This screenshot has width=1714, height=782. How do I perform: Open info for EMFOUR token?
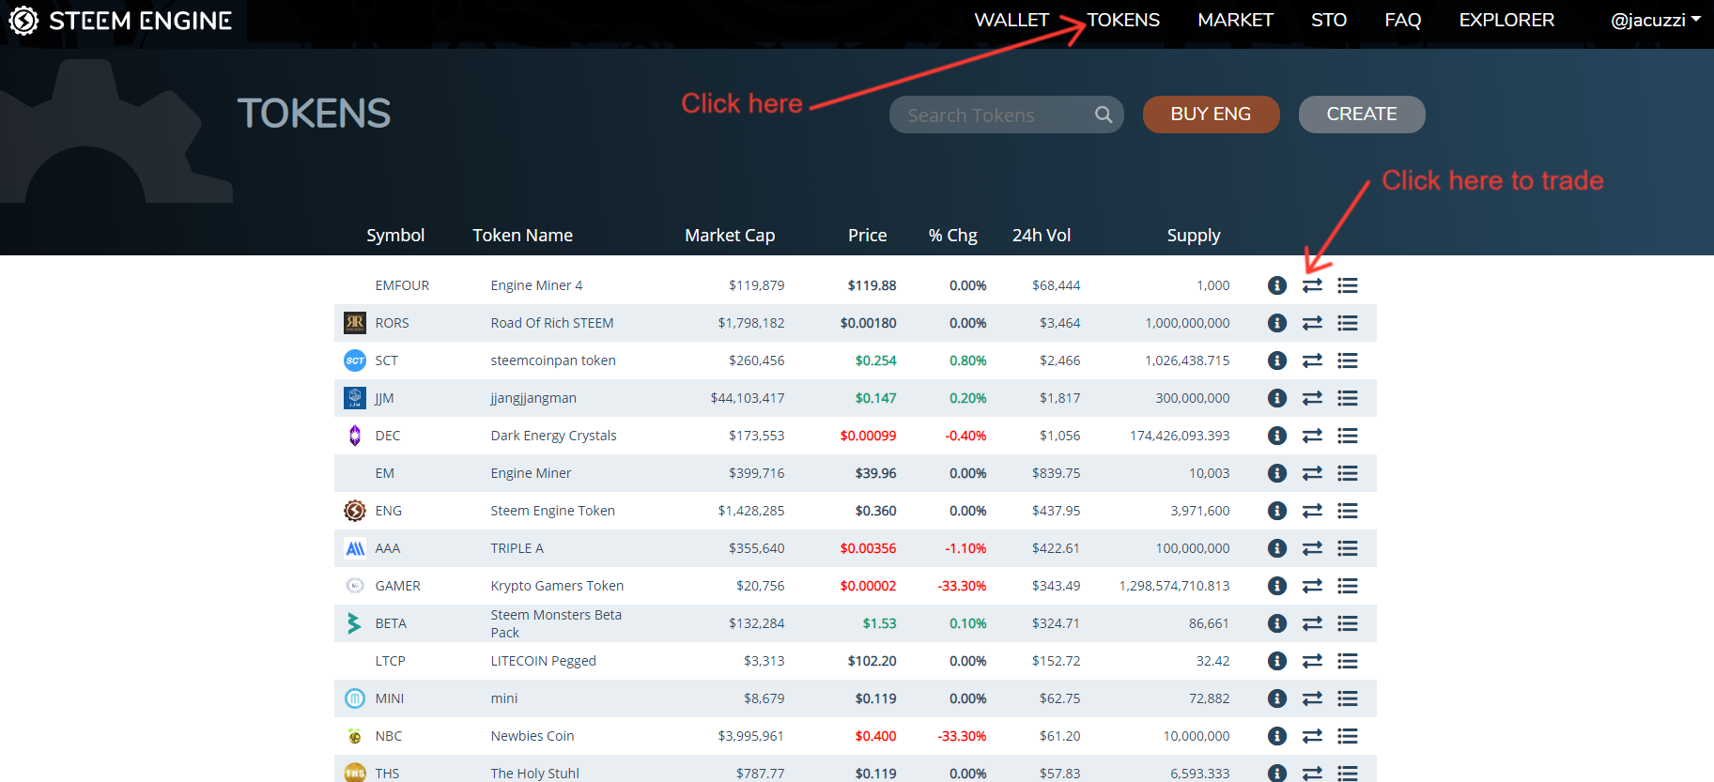click(x=1277, y=285)
